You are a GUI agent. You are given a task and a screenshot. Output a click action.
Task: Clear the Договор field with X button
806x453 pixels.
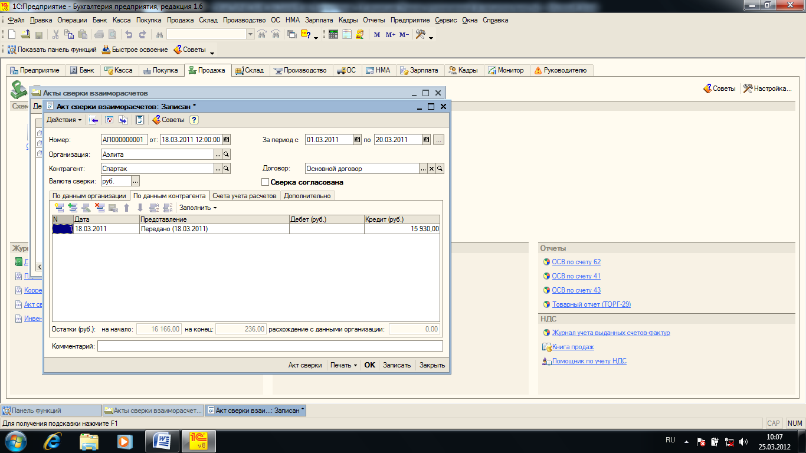(431, 169)
